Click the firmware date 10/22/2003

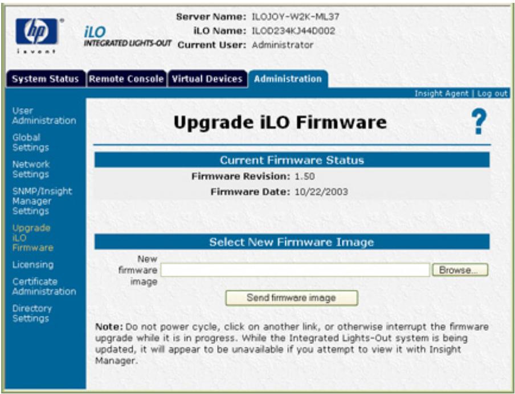coord(321,192)
